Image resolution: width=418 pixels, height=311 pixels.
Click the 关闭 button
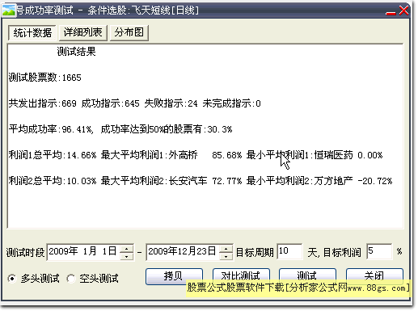[374, 276]
